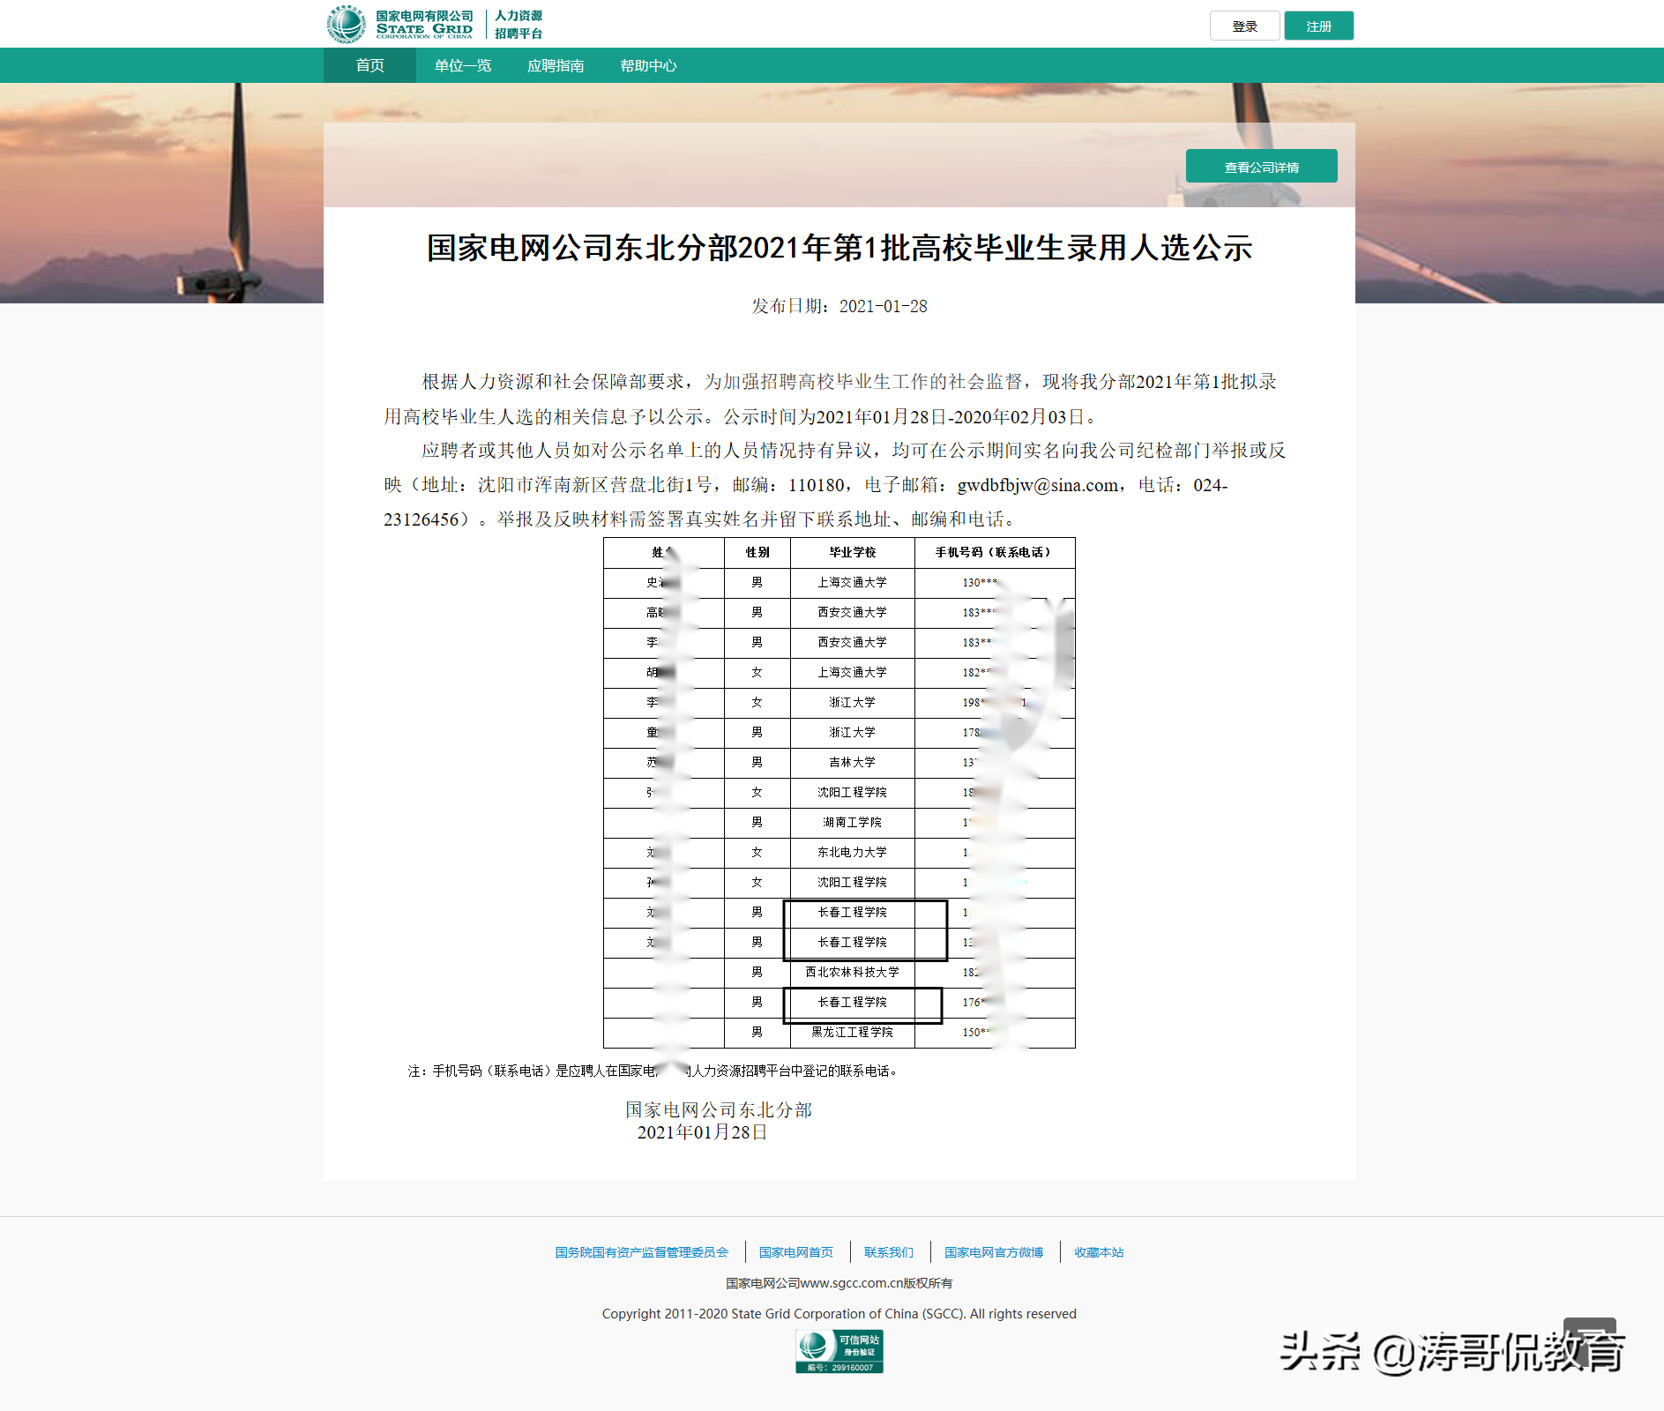The height and width of the screenshot is (1411, 1664).
Task: Open the 应聘指南 menu item
Action: point(556,64)
